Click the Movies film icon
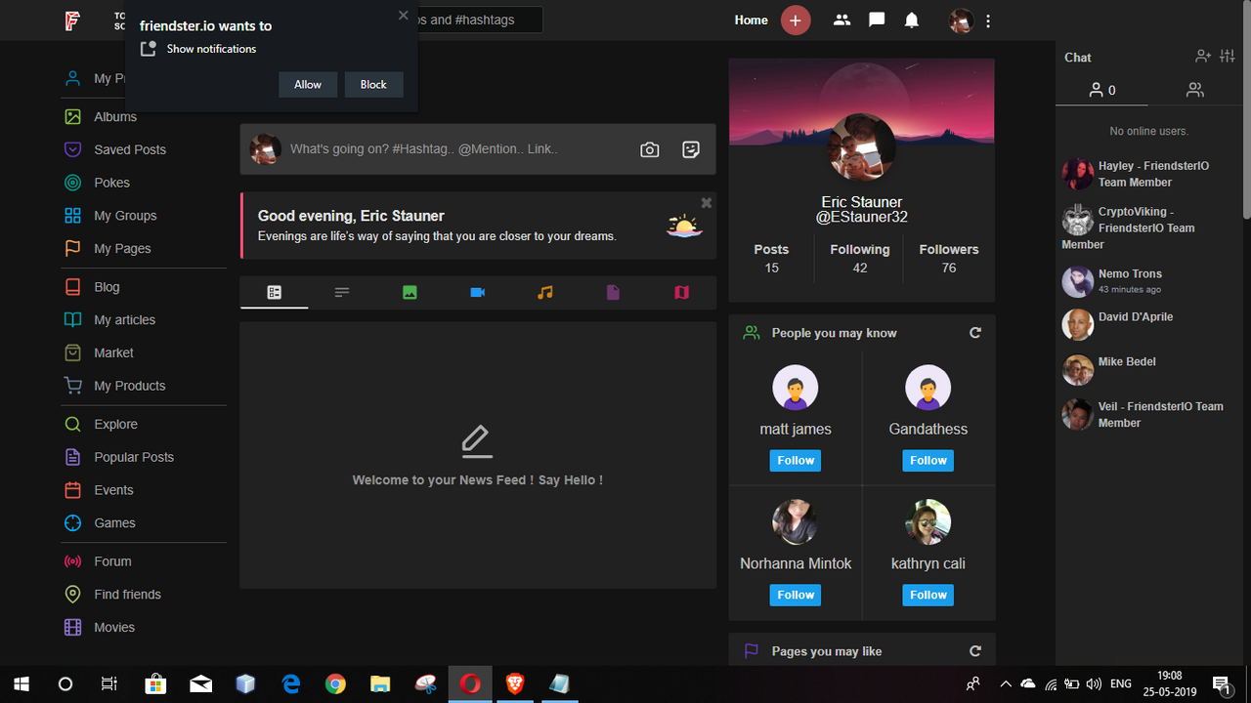The height and width of the screenshot is (703, 1251). (72, 628)
